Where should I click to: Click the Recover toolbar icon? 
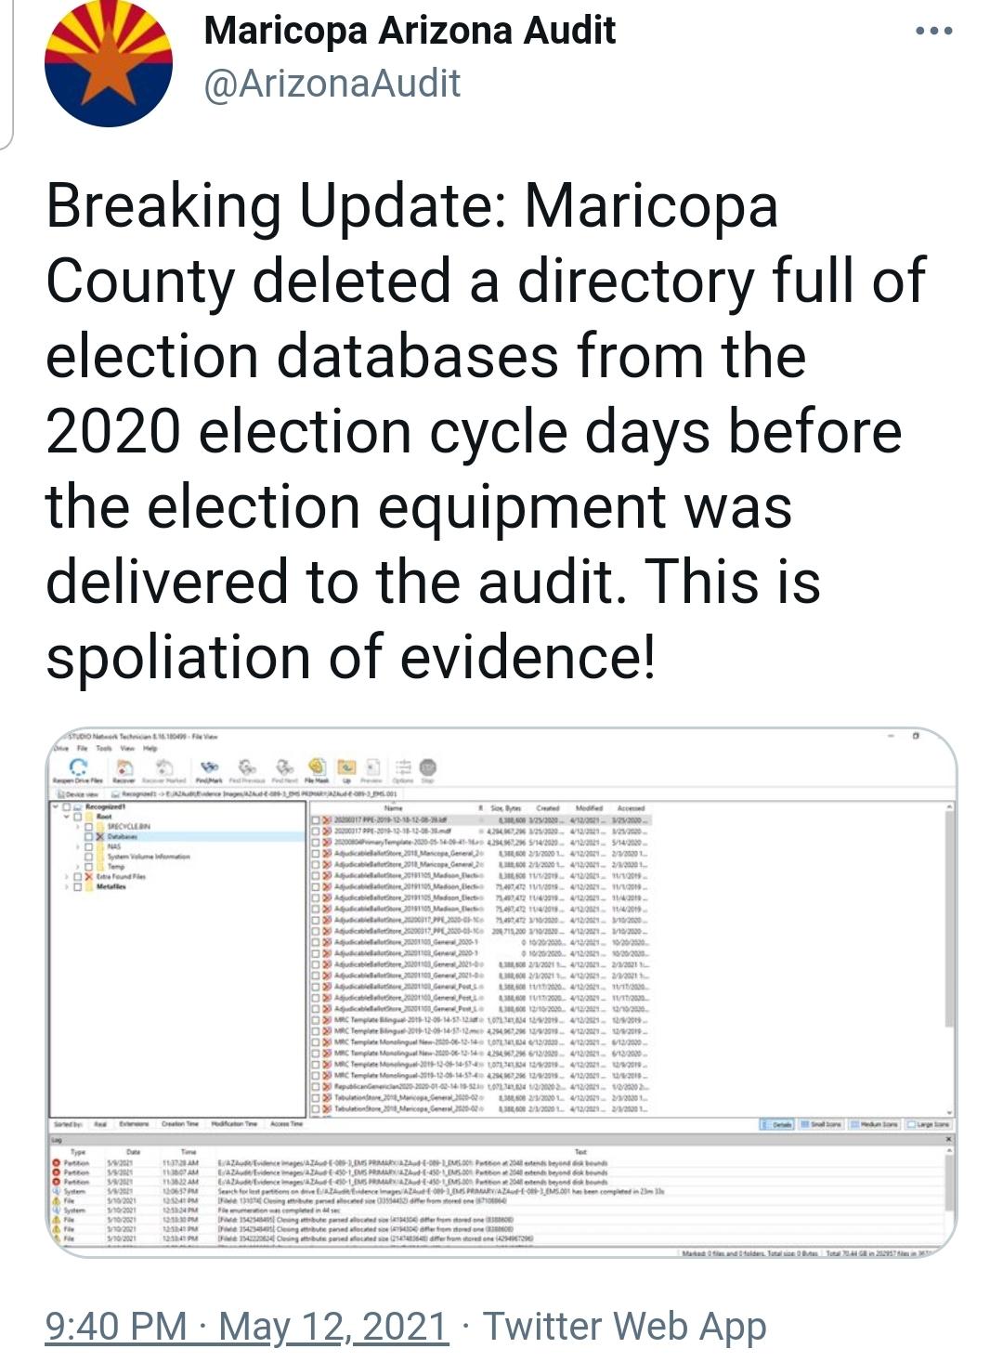click(124, 767)
